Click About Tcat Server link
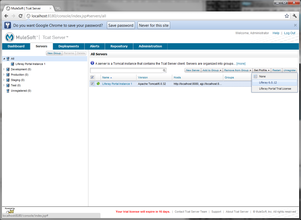Image resolution: width=301 pixels, height=220 pixels. [x=237, y=212]
